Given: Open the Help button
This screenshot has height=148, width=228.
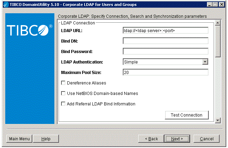Looking at the screenshot, I should point(46,139).
